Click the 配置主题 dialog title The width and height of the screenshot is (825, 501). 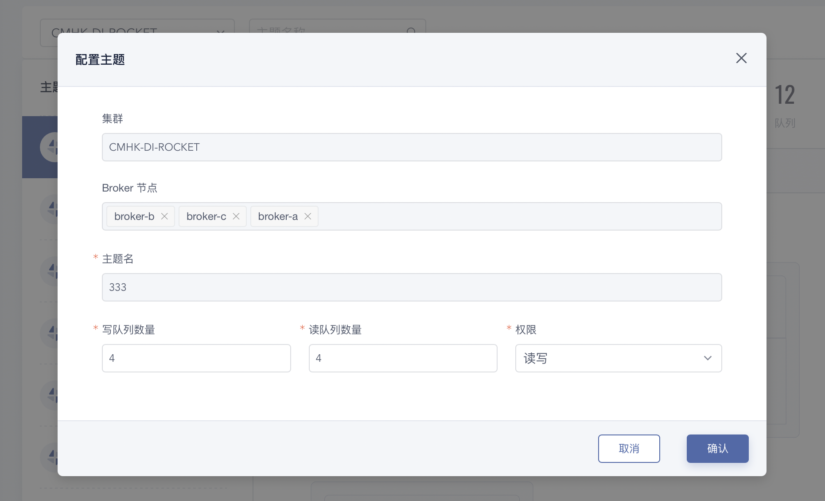(100, 59)
